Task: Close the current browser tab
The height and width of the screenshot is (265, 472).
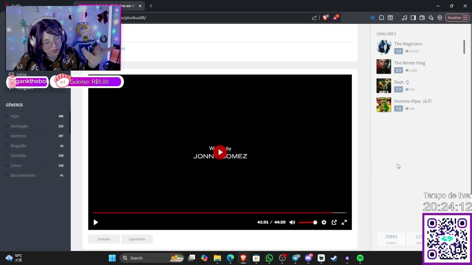Action: tap(140, 6)
